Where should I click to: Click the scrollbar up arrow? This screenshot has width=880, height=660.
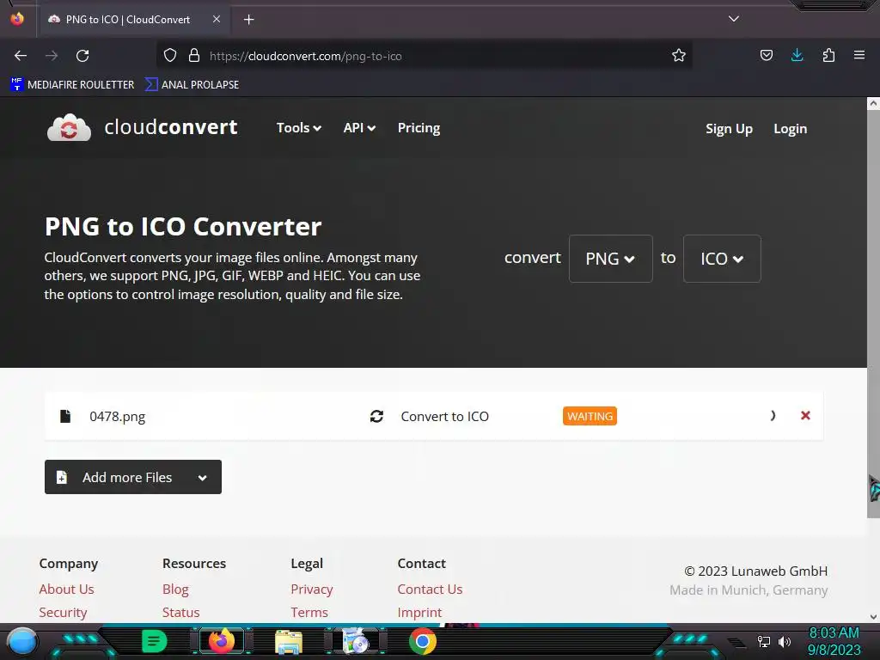point(873,103)
